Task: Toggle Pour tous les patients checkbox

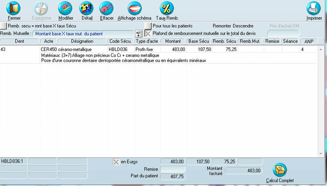Action: coord(148,26)
